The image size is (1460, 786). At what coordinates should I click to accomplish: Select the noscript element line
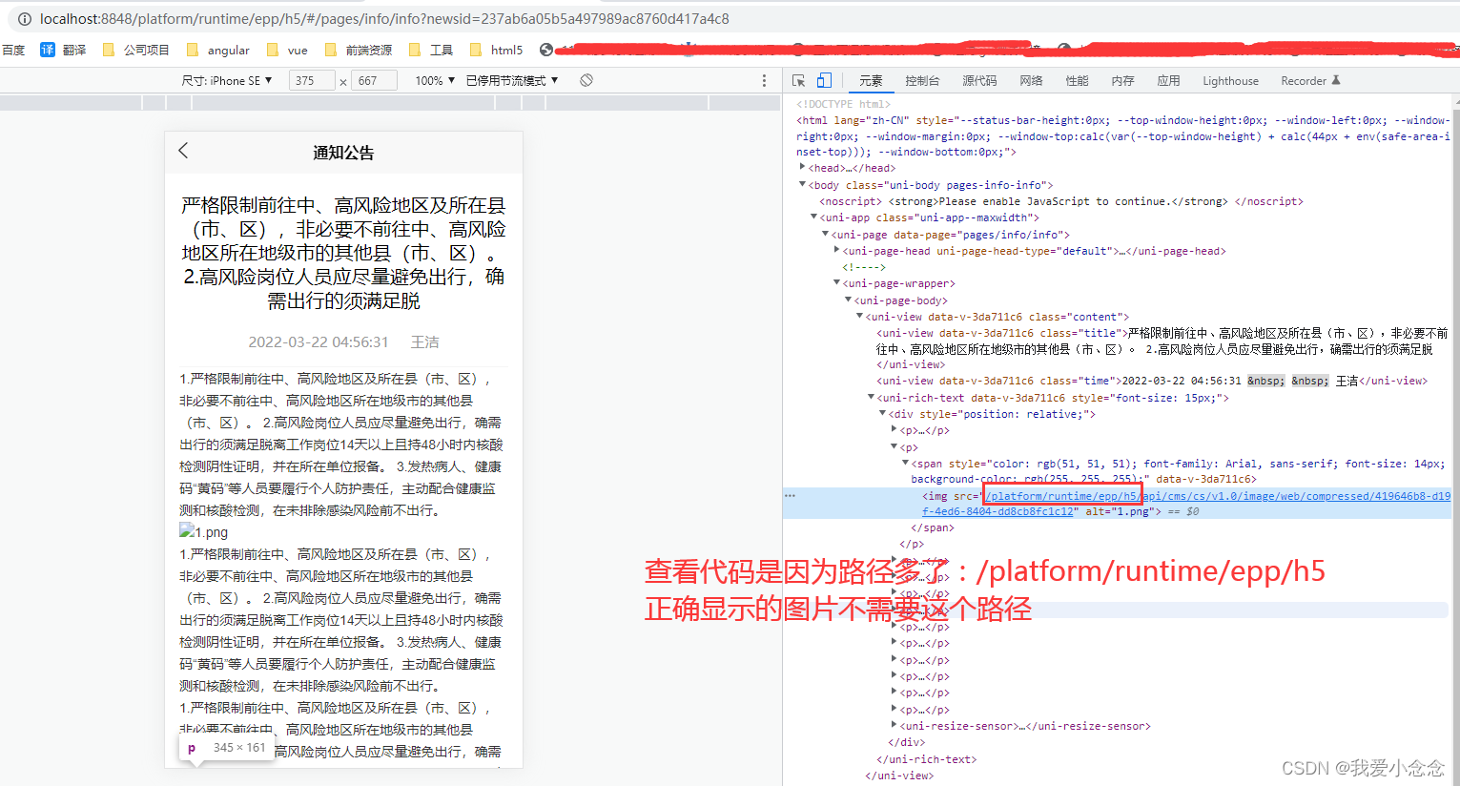click(x=1060, y=201)
